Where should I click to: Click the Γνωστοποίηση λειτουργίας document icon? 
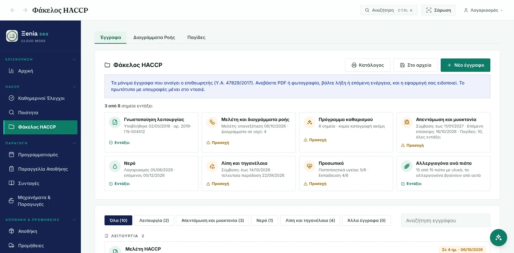115,122
